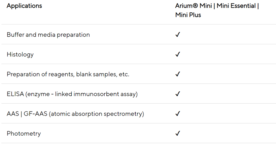Click the GF-AAS abbreviation in the table

pos(36,114)
